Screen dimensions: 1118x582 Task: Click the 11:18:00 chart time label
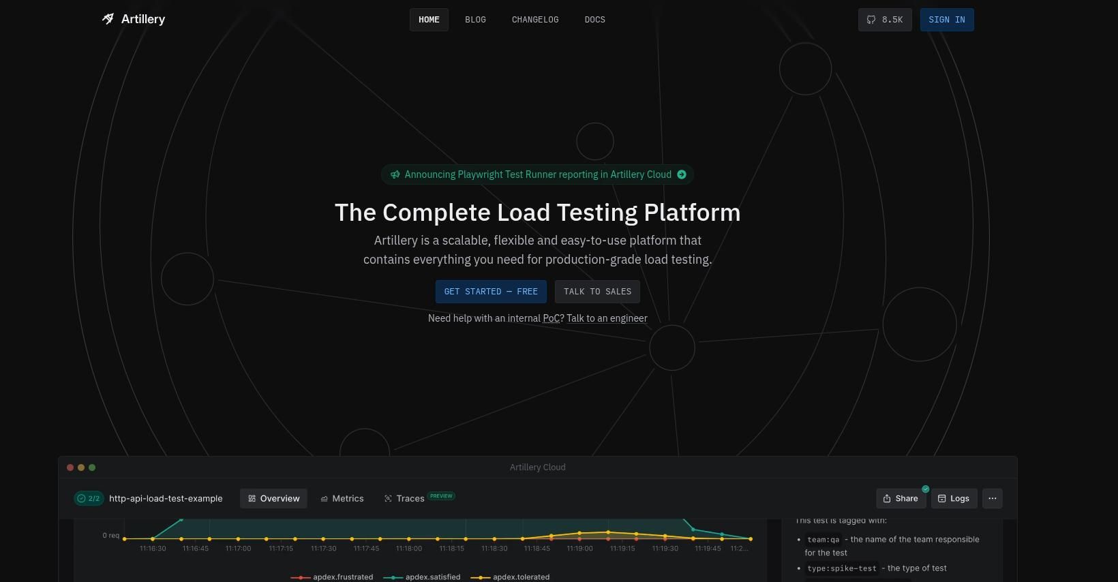[409, 548]
